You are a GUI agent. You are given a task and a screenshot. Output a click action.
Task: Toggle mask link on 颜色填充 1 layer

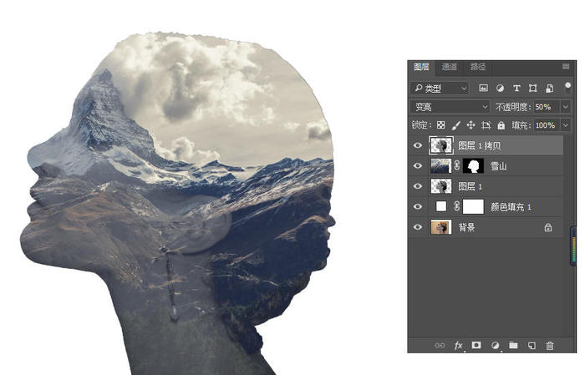(x=457, y=206)
